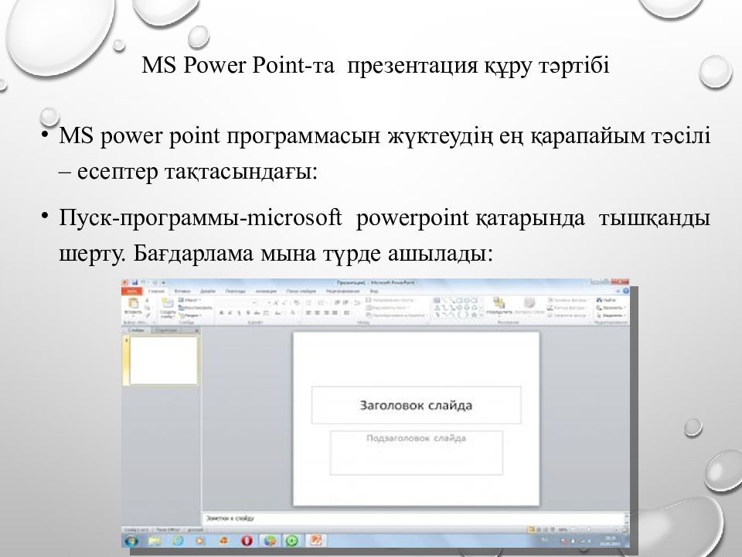Toggle Text Shadow formatting
The height and width of the screenshot is (557, 742).
247,313
